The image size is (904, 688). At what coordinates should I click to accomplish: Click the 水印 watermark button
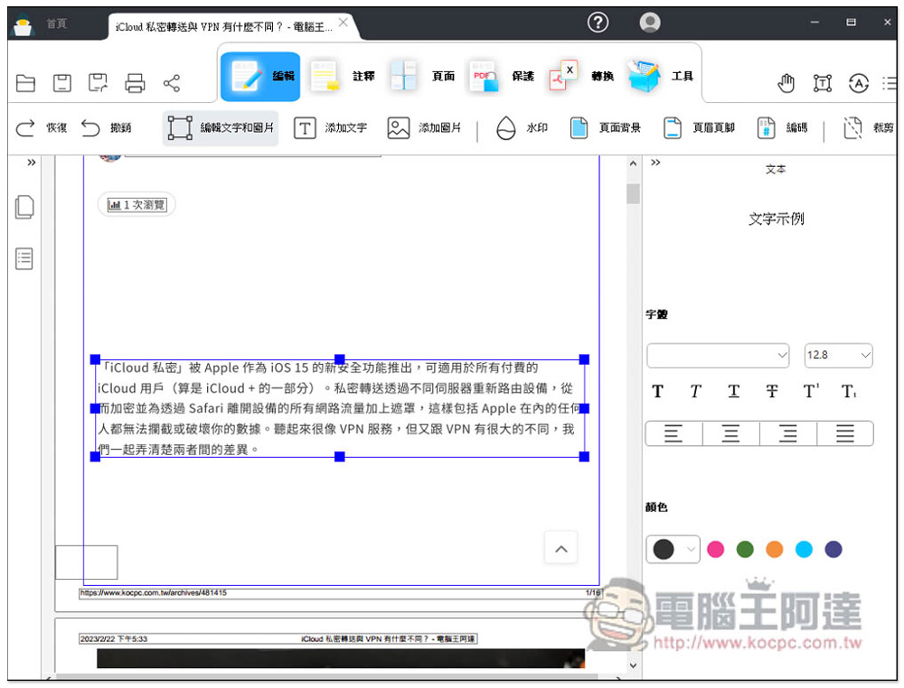522,128
